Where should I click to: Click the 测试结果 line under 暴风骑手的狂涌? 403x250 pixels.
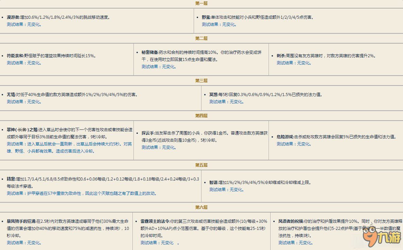[x=24, y=243]
